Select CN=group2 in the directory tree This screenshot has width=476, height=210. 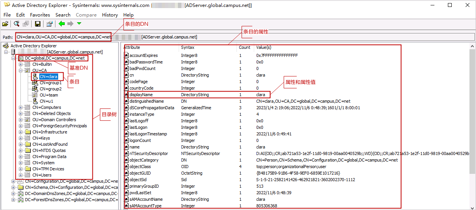[50, 89]
